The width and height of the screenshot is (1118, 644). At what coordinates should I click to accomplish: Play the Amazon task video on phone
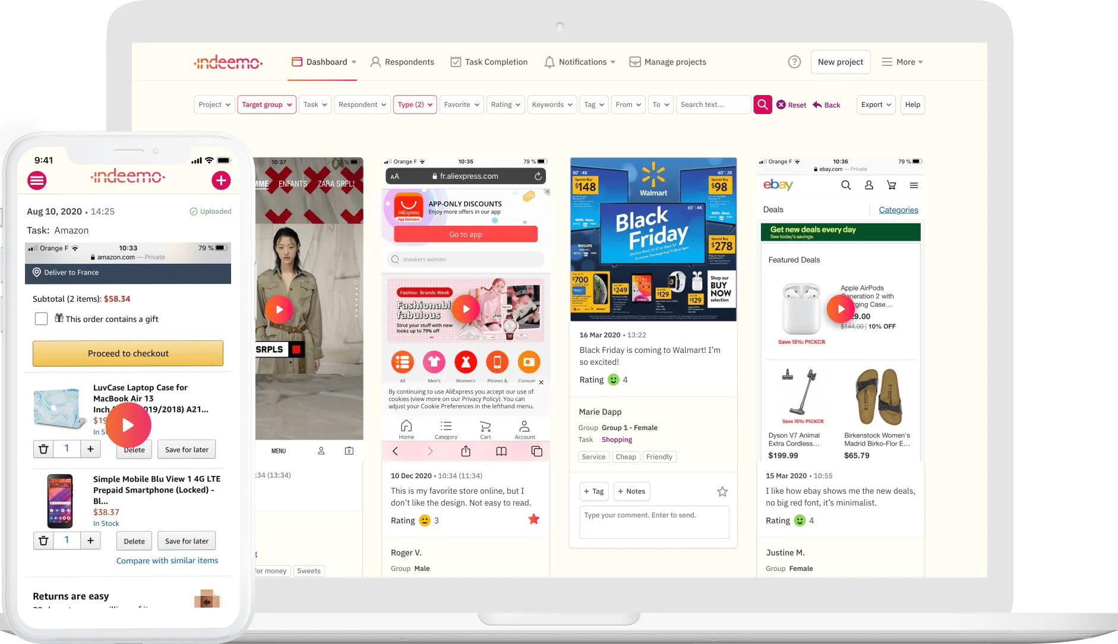coord(128,425)
